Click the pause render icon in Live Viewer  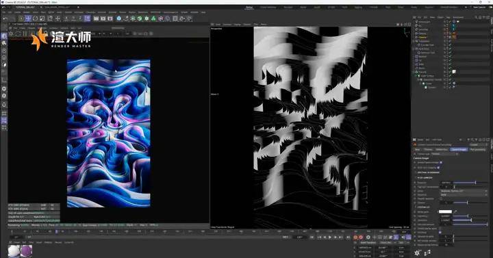click(x=25, y=34)
